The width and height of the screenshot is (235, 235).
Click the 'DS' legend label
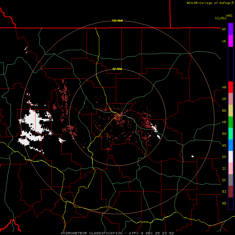click(224, 157)
